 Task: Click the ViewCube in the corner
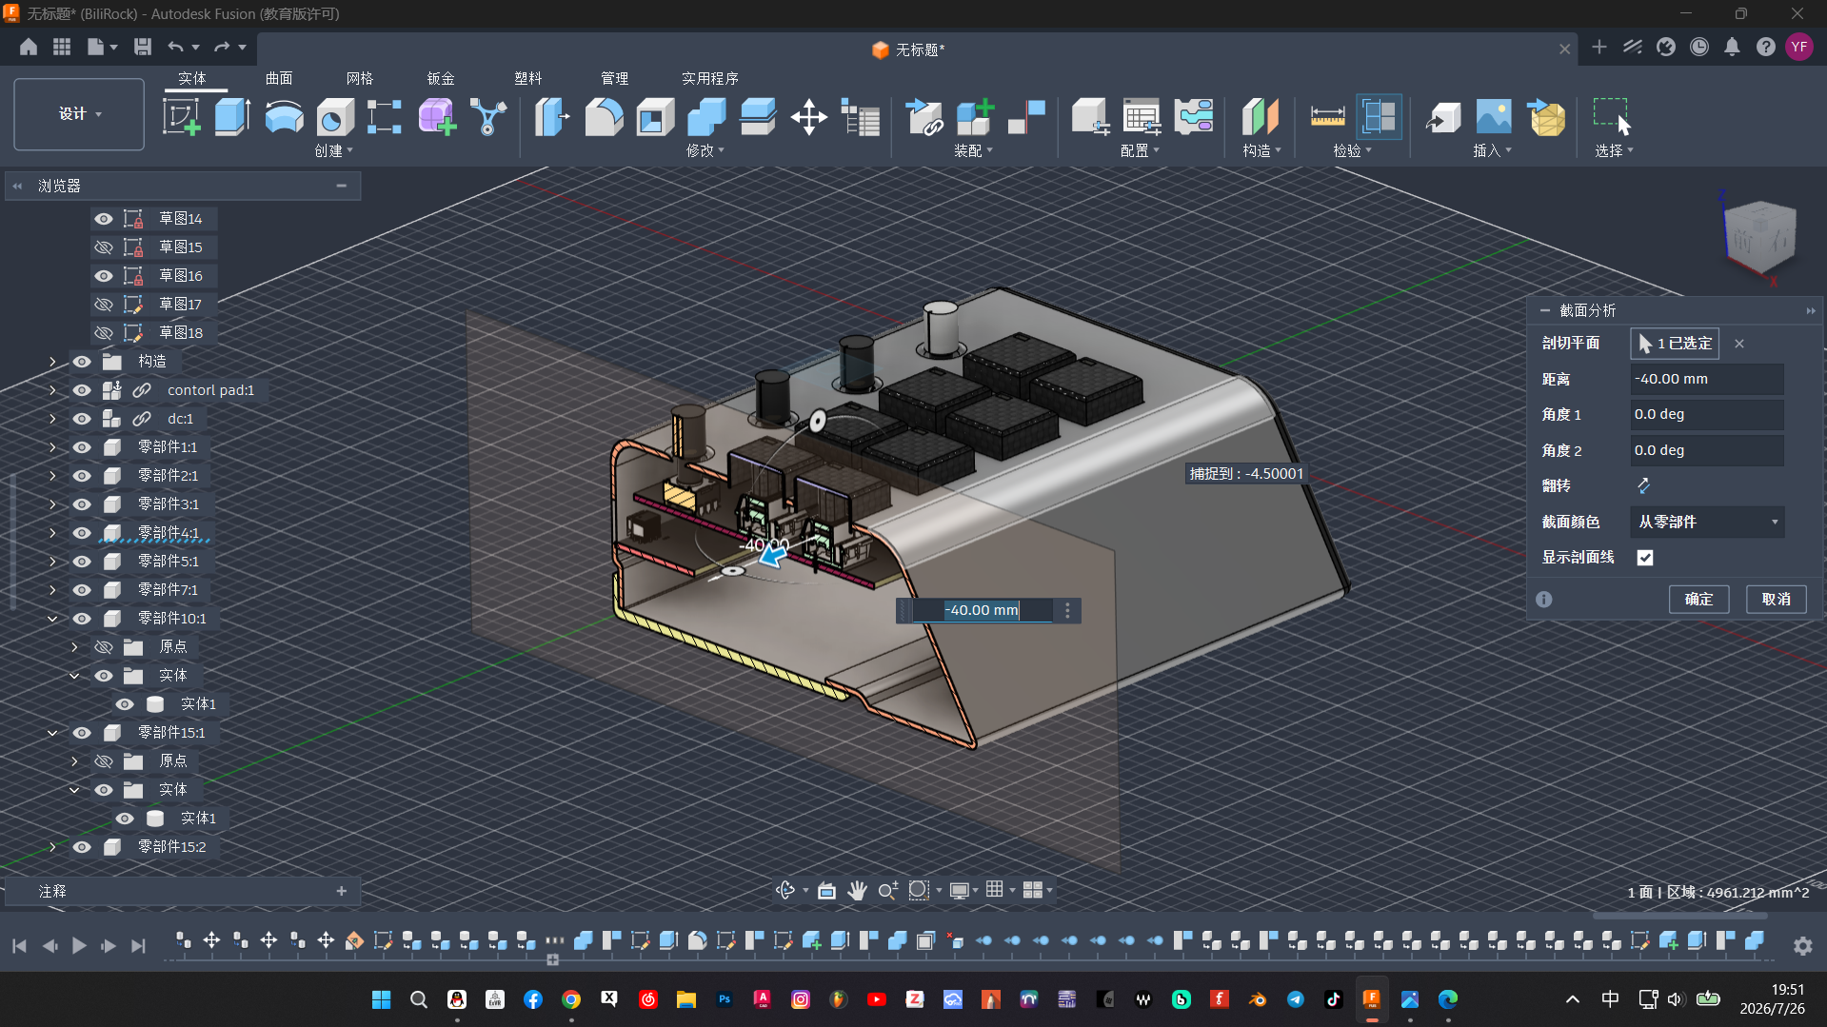point(1758,238)
